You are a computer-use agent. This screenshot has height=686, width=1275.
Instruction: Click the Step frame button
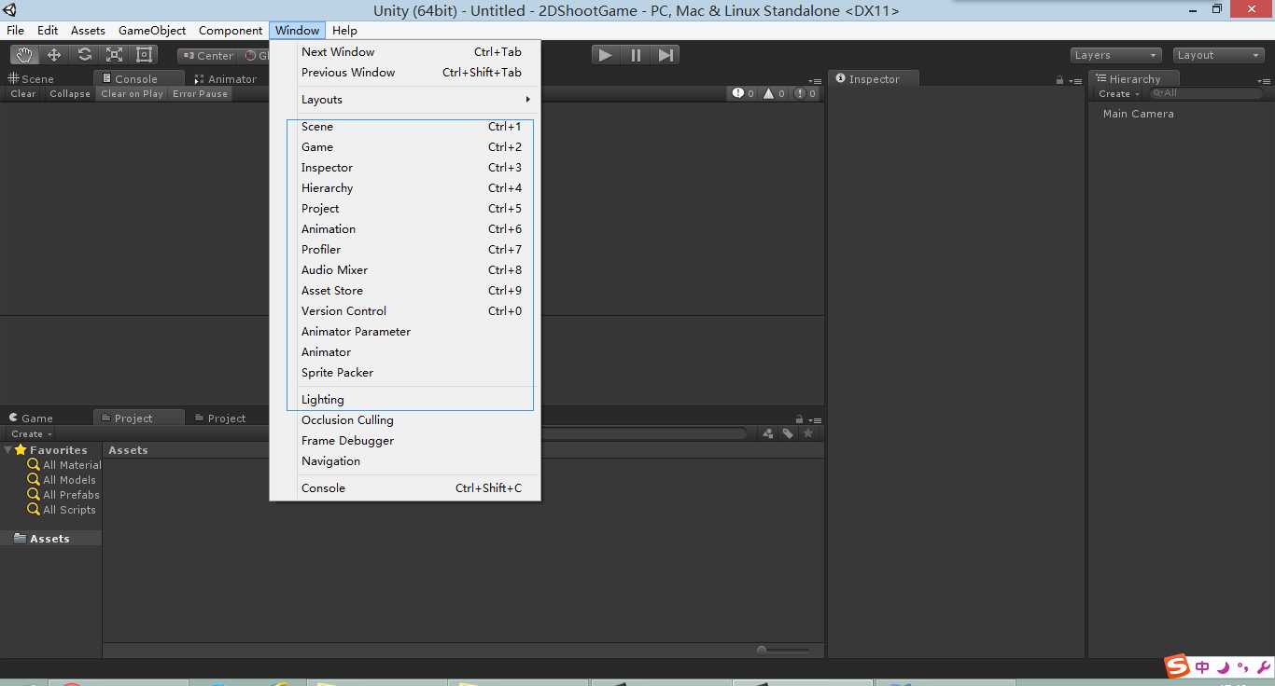coord(666,55)
